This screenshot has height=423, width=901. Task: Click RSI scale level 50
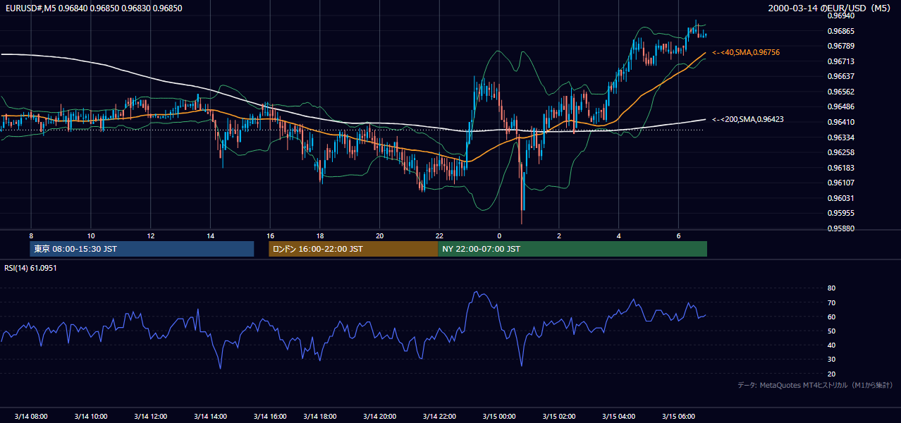coord(831,331)
